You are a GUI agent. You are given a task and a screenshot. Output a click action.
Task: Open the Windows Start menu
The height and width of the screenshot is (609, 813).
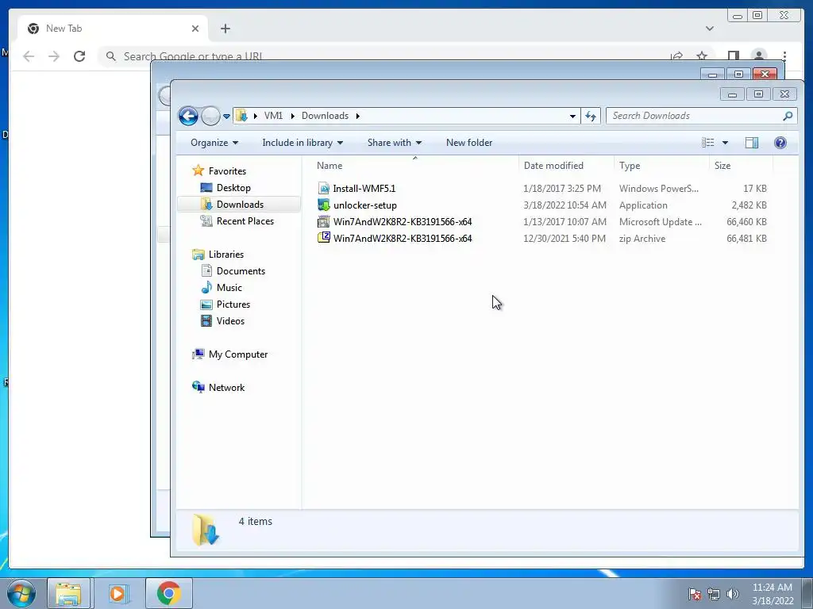[21, 593]
